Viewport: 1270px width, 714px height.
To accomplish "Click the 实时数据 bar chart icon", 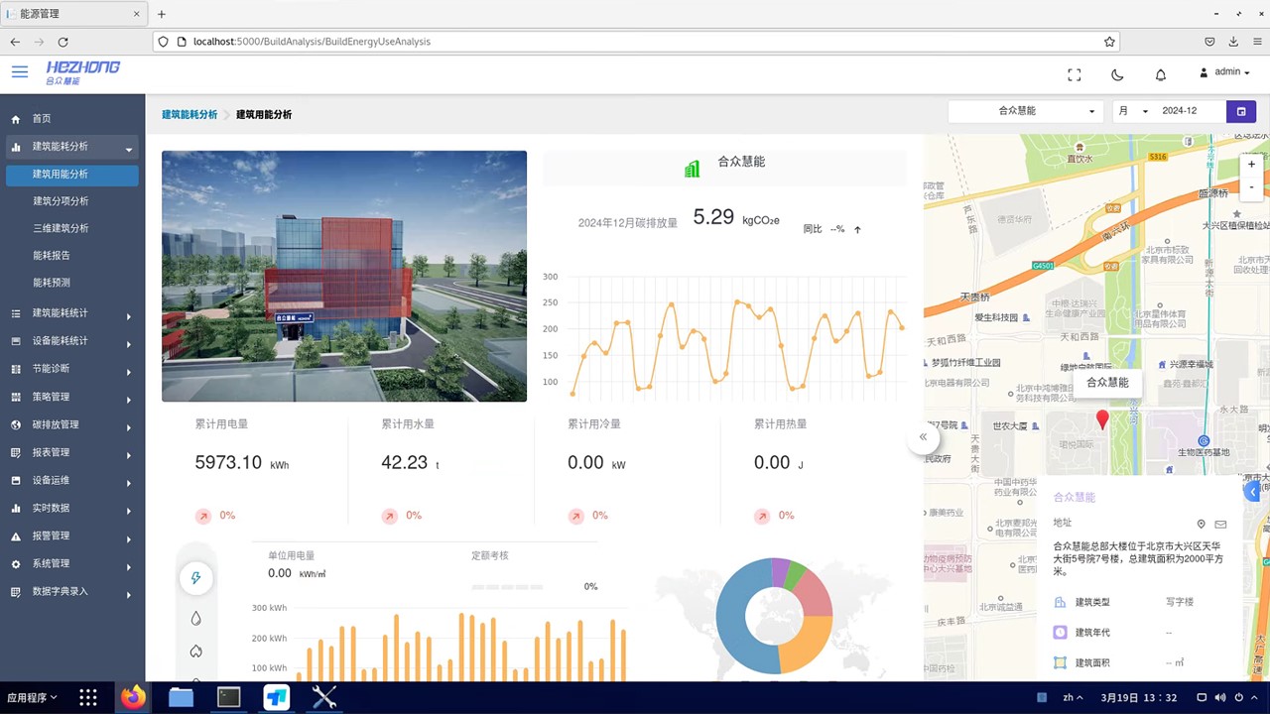I will pos(16,509).
